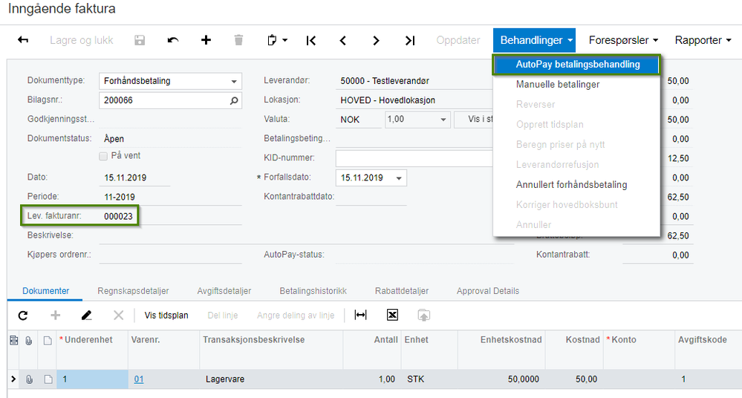Expand the Dokumenttype dropdown
This screenshot has height=398, width=742.
(234, 82)
